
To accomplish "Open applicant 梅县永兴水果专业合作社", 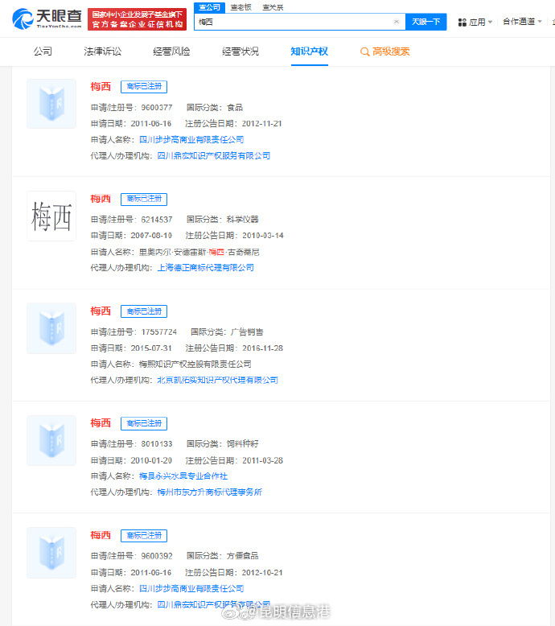I will coord(183,476).
